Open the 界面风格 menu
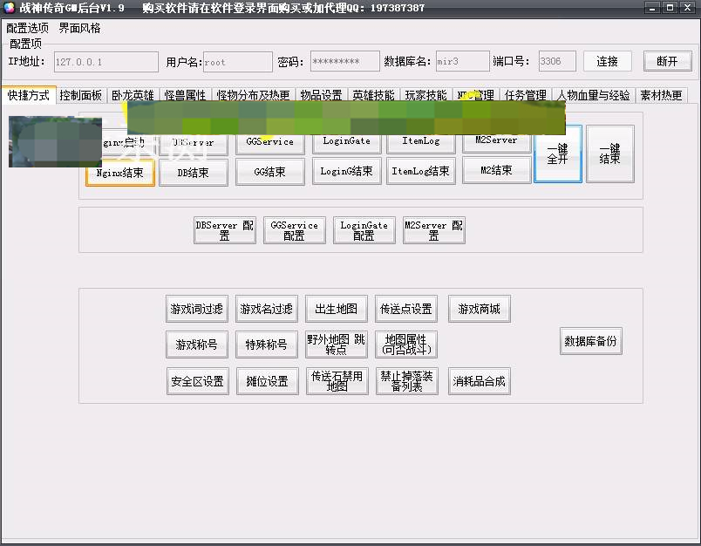 coord(79,28)
